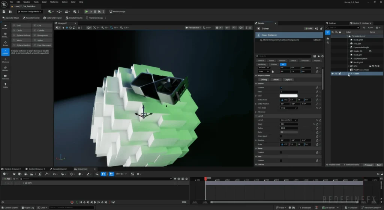
Task: Jump to sequencer start
Action: [81, 202]
